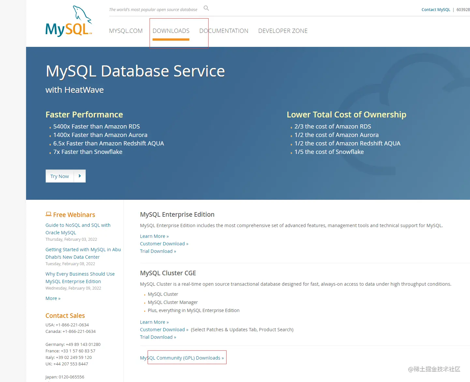Open the DOCUMENTATION tab

[x=224, y=31]
